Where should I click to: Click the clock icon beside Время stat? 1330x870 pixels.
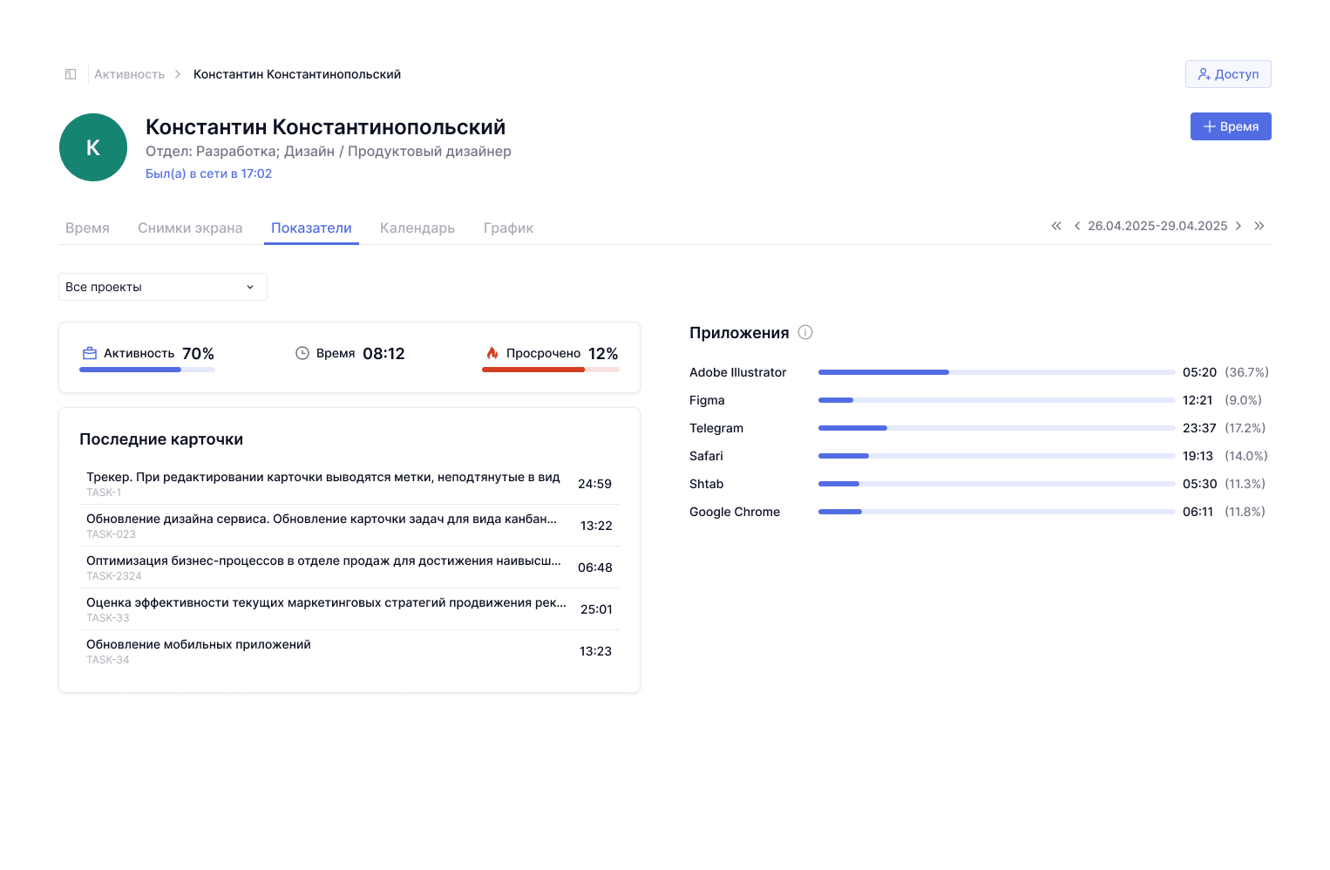pyautogui.click(x=302, y=353)
